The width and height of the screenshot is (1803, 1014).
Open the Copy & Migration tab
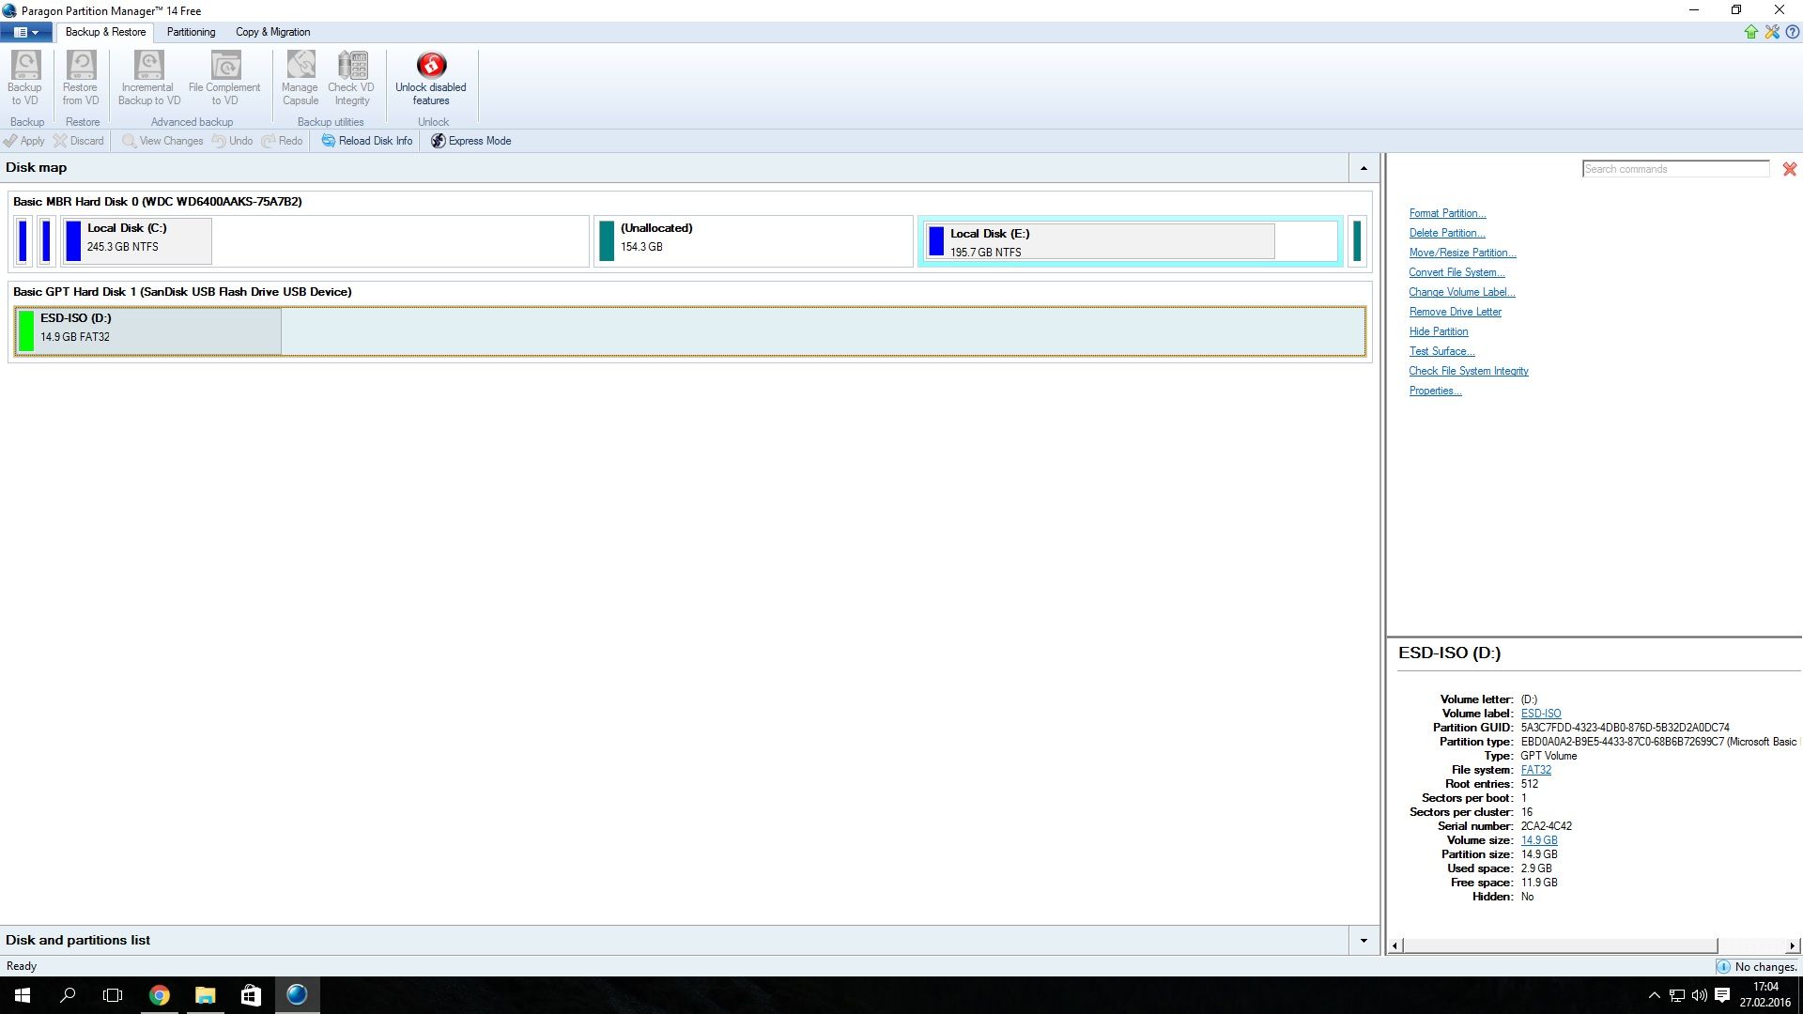pyautogui.click(x=272, y=32)
